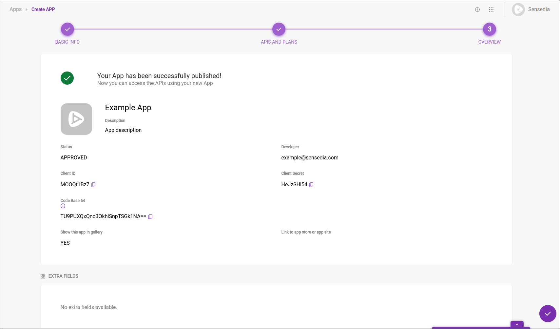Open the app grid launcher icon
Viewport: 560px width, 329px height.
[x=492, y=10]
